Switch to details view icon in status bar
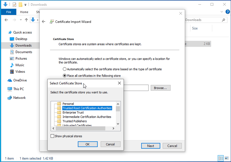 point(221,158)
